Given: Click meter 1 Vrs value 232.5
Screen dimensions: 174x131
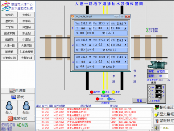Looking at the screenshot, I should coord(84,23).
